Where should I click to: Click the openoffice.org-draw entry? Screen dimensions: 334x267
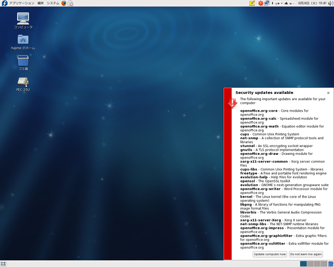tap(277, 155)
